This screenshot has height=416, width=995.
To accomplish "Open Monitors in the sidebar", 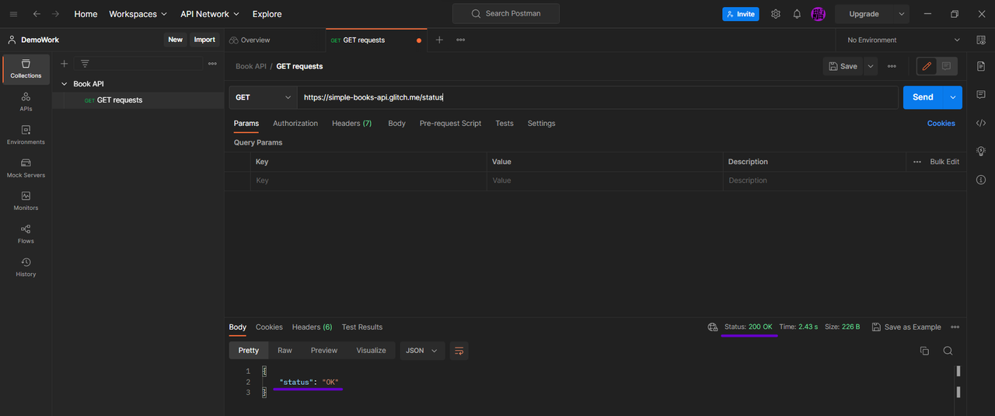I will [26, 201].
